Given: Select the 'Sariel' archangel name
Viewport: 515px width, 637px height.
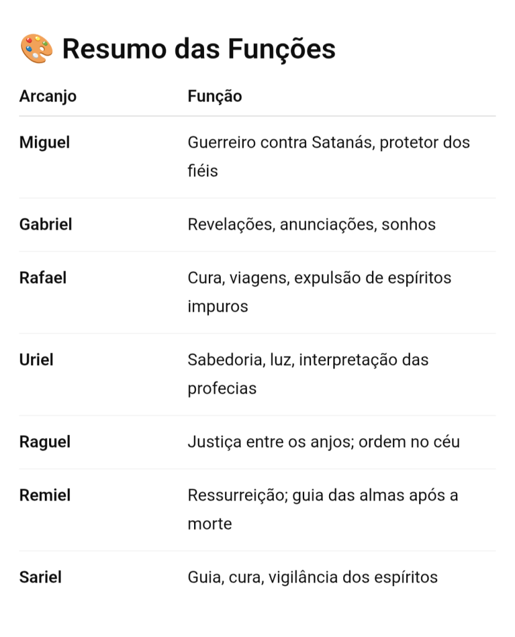Looking at the screenshot, I should point(40,578).
